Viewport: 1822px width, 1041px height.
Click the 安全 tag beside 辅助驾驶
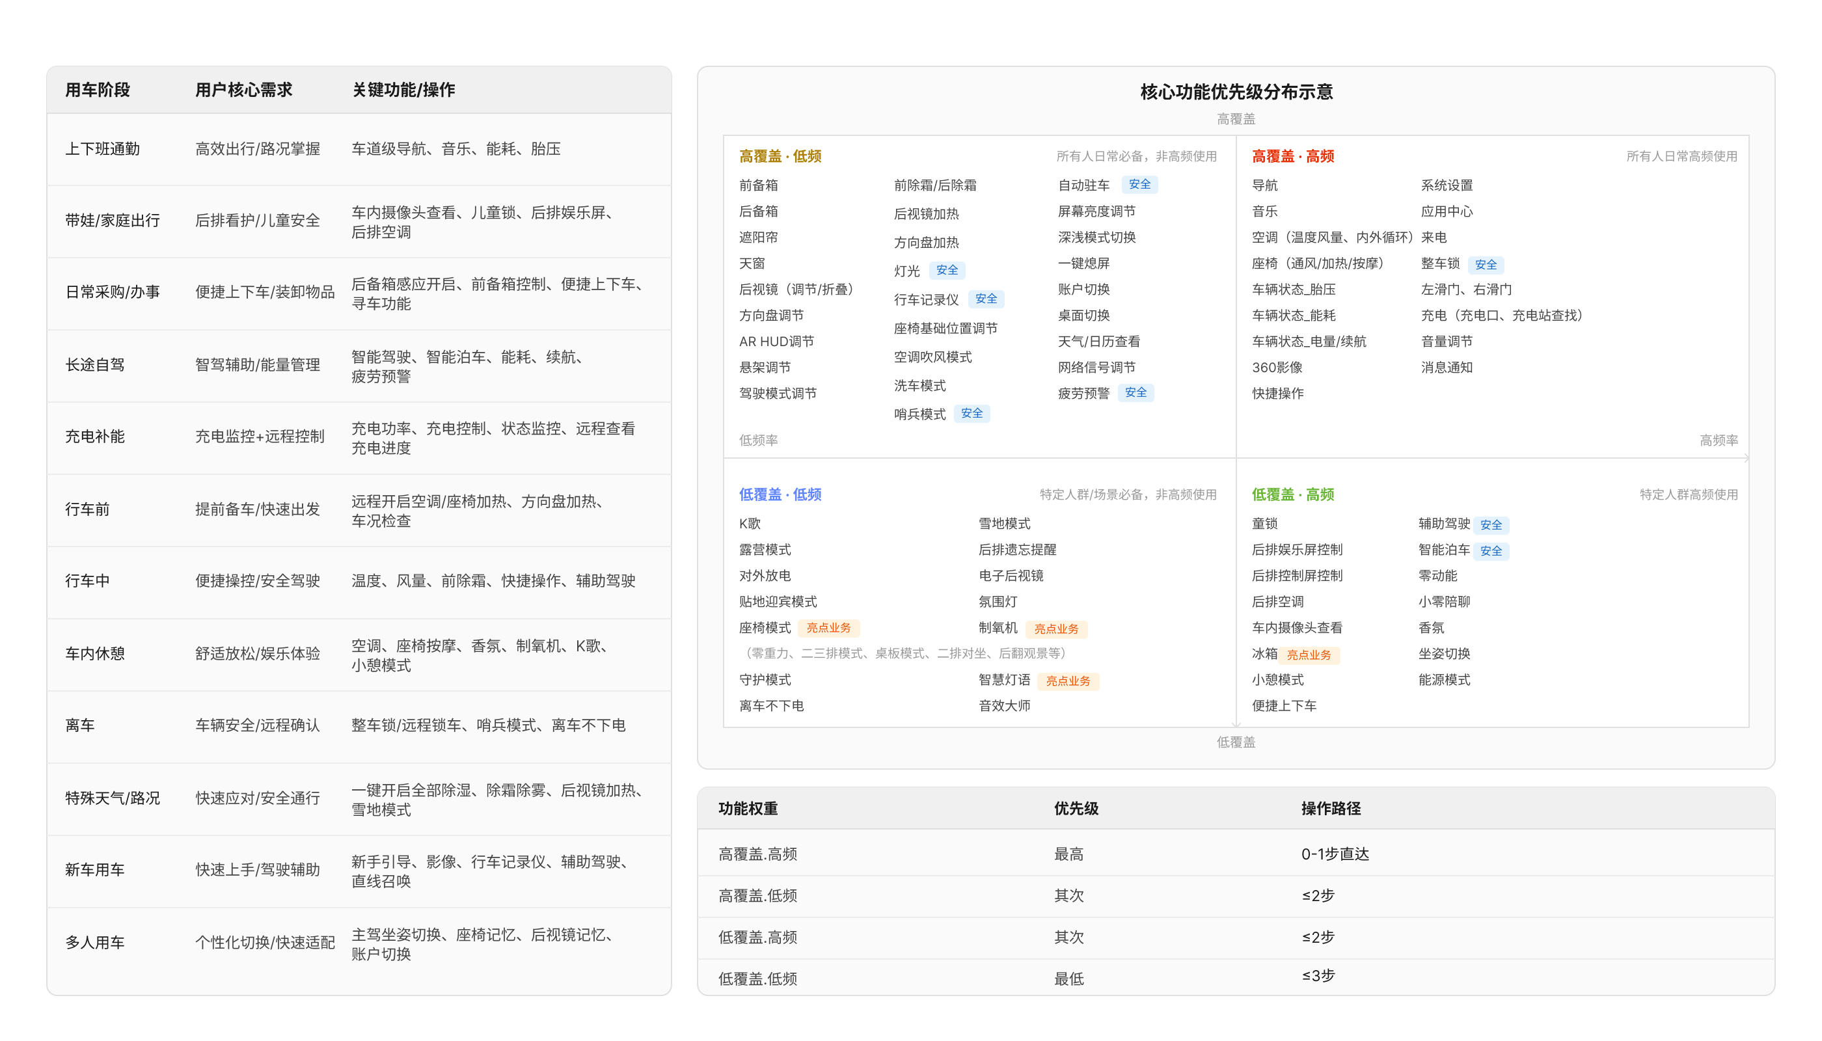(x=1490, y=525)
